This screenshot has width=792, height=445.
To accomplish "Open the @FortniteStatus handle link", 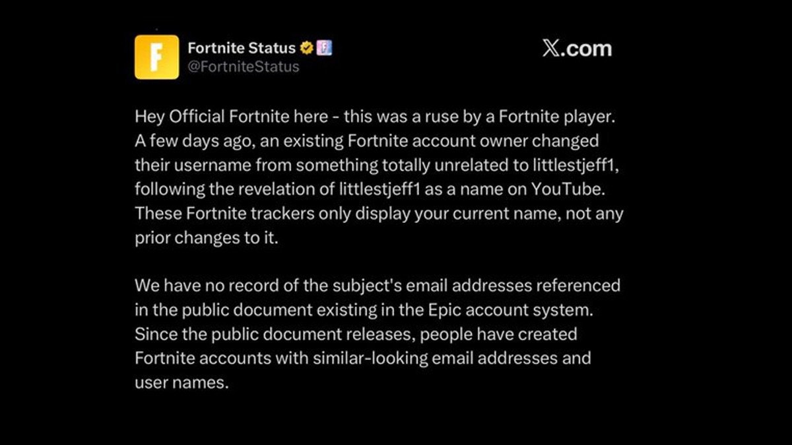I will point(244,67).
